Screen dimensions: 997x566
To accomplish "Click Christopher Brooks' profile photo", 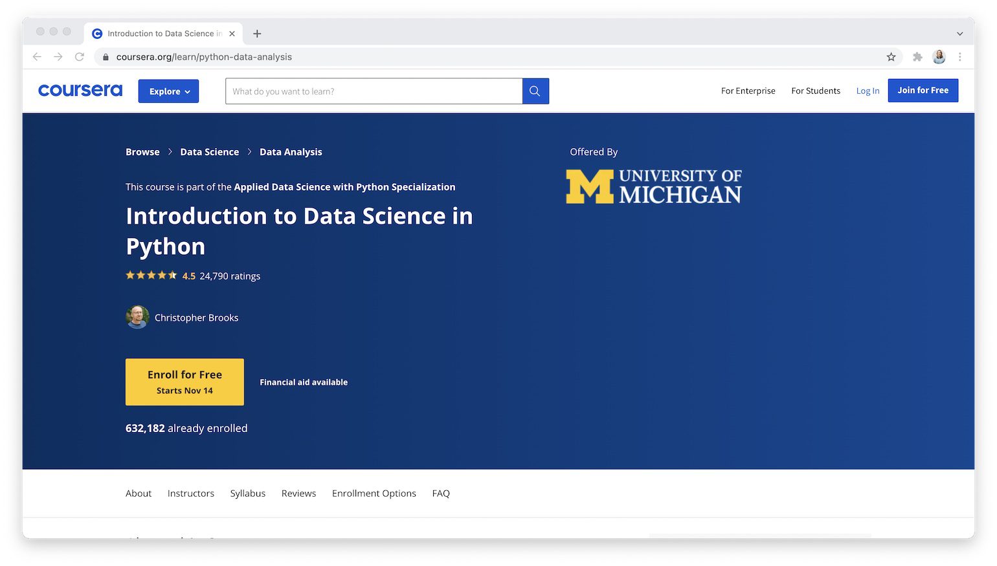I will (137, 317).
